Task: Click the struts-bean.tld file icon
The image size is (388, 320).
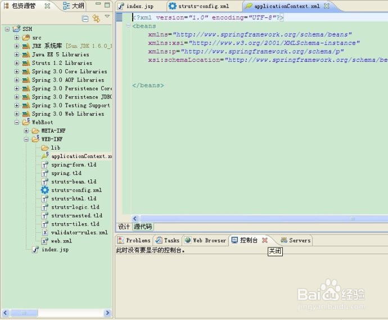Action: coord(45,182)
